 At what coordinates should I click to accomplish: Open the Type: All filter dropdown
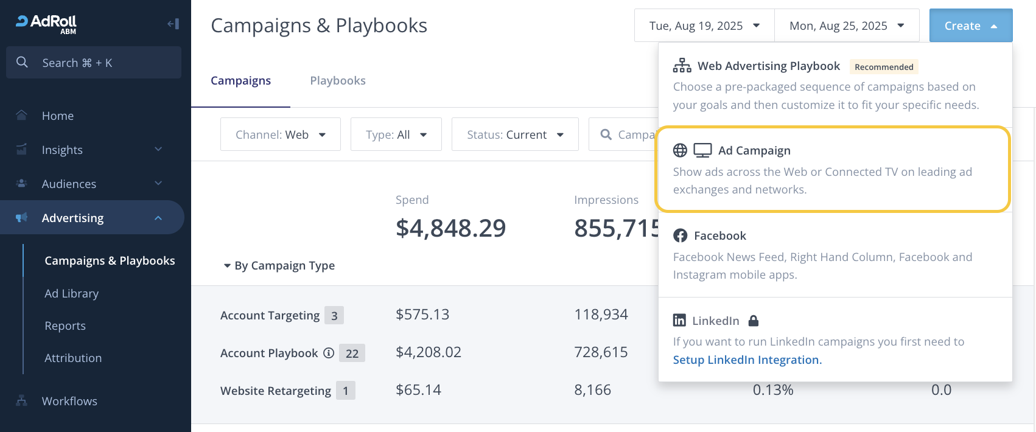click(x=396, y=134)
